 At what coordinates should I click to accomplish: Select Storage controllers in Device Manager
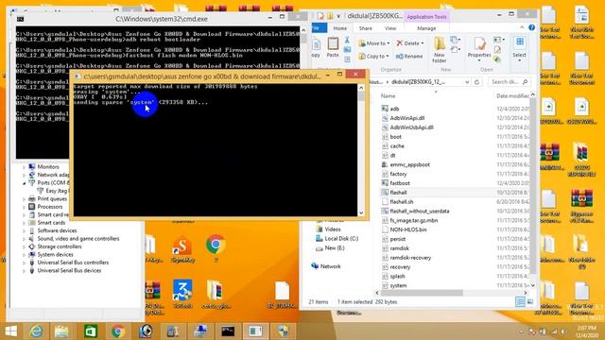click(59, 246)
